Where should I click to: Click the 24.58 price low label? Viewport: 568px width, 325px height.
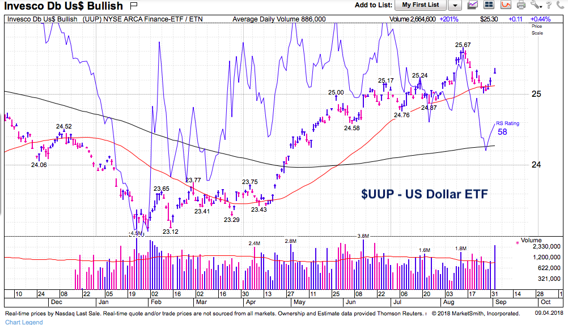(x=351, y=128)
